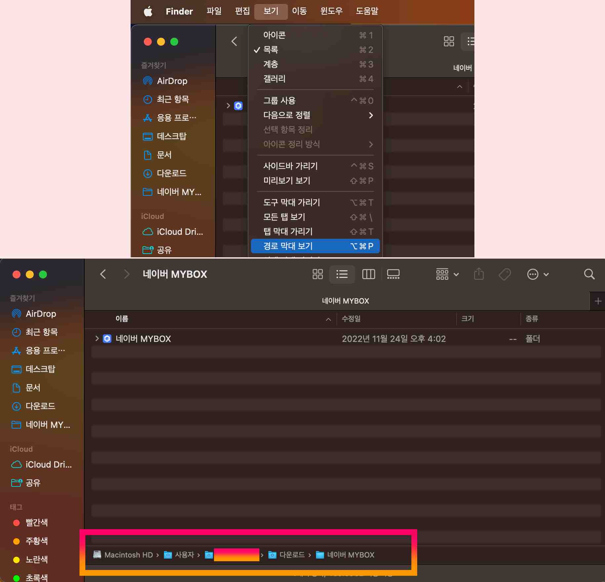Open 네이버 MY... in lower window sidebar

(41, 425)
